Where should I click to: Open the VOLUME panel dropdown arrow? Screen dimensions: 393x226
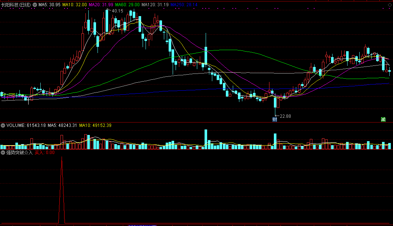pos(3,125)
